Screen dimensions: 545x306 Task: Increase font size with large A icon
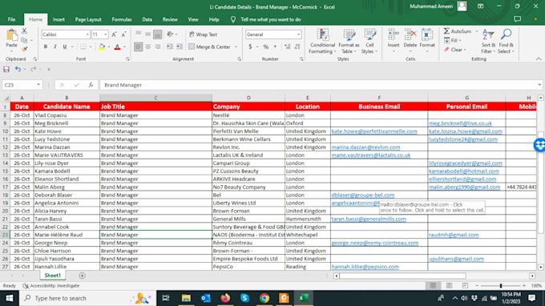tap(114, 34)
